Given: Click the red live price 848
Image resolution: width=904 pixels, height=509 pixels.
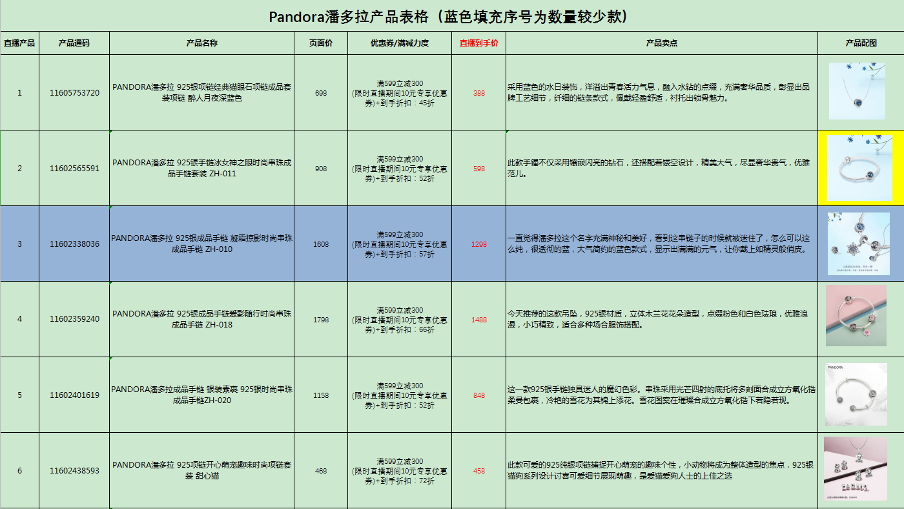Looking at the screenshot, I should pos(478,395).
